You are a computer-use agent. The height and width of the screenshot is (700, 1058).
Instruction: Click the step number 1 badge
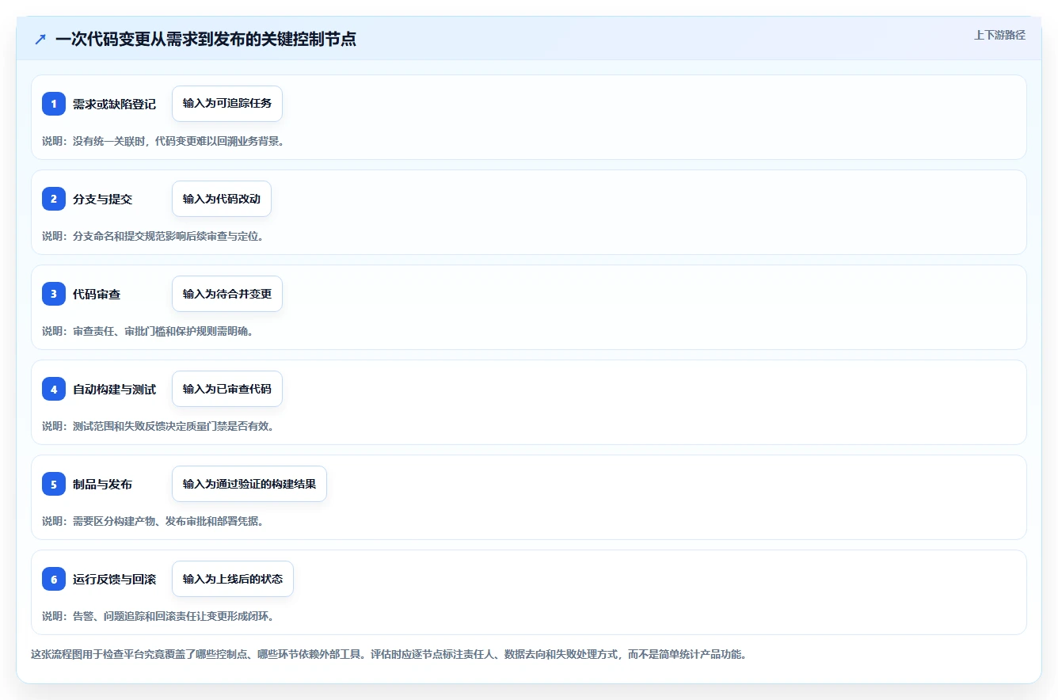click(x=54, y=104)
